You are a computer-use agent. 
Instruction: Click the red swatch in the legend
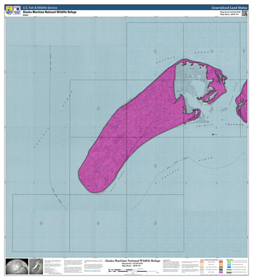click(x=221, y=262)
